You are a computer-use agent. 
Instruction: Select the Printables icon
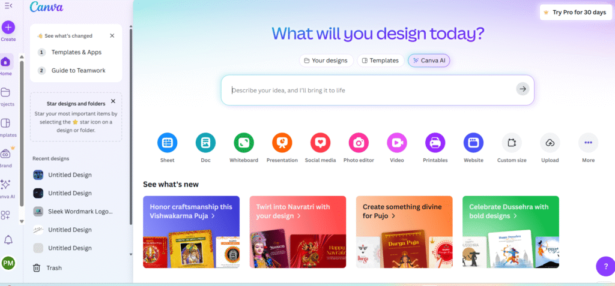point(435,143)
